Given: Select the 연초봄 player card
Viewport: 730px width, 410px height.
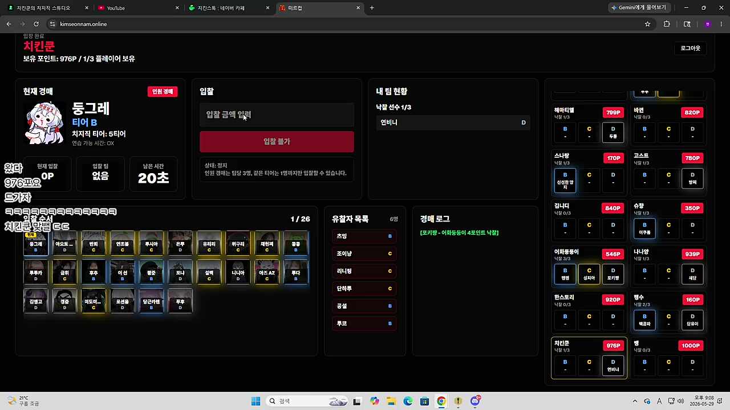Looking at the screenshot, I should pos(123,243).
